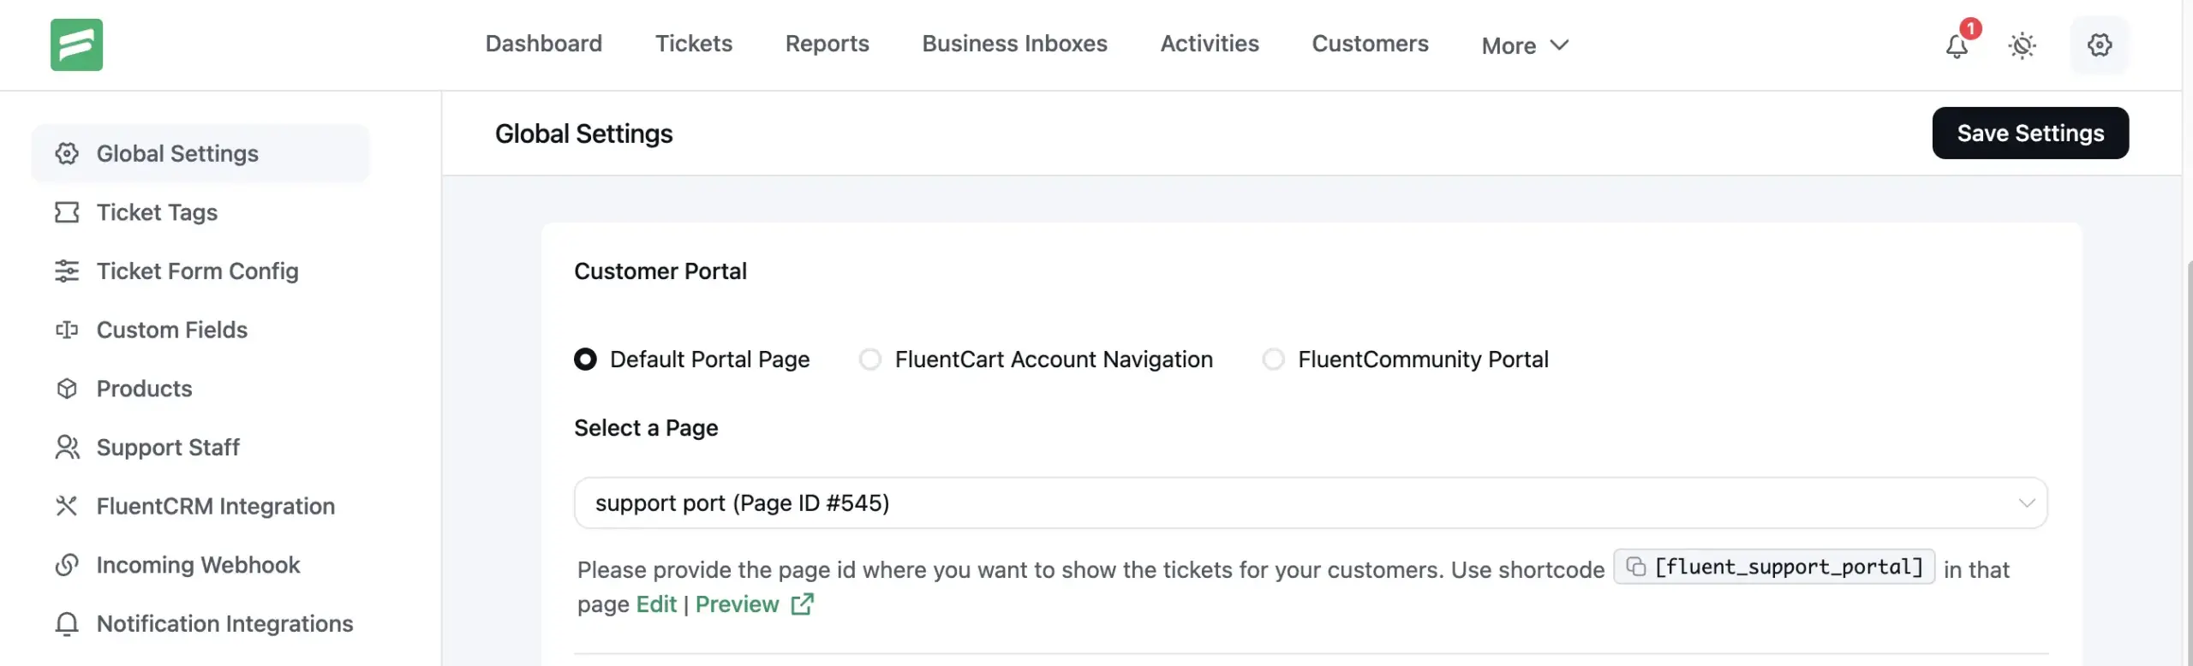
Task: Open Business Inboxes
Action: click(1014, 44)
